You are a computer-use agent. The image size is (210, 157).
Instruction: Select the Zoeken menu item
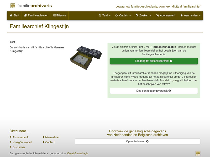(x=143, y=15)
